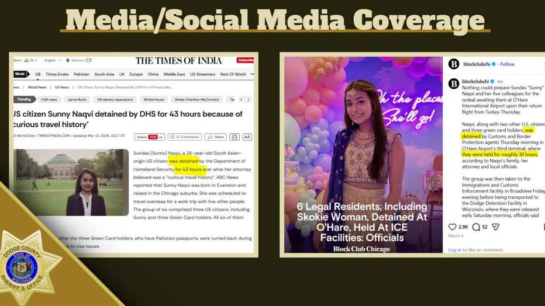Open the English language dropdown
The image size is (545, 306).
51,60
